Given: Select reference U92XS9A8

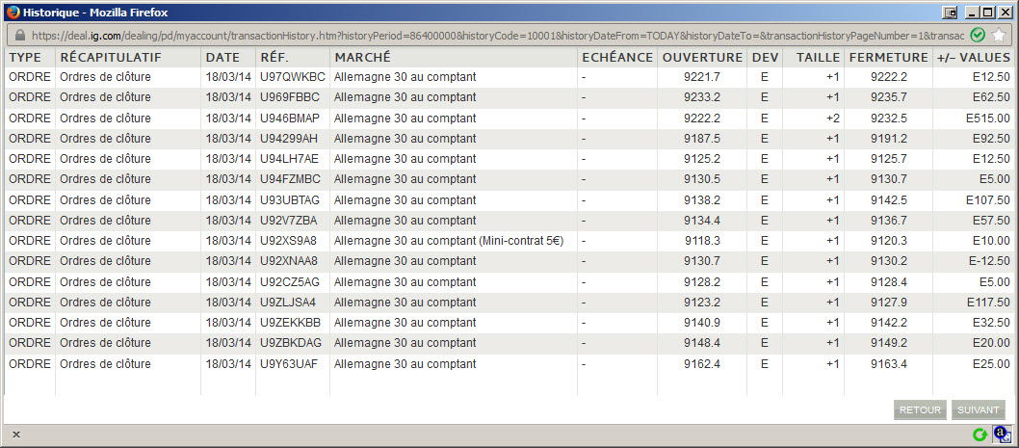Looking at the screenshot, I should point(289,241).
